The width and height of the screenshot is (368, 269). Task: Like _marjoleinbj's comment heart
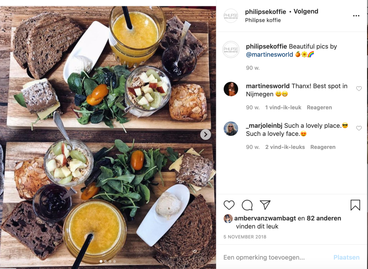click(x=359, y=128)
